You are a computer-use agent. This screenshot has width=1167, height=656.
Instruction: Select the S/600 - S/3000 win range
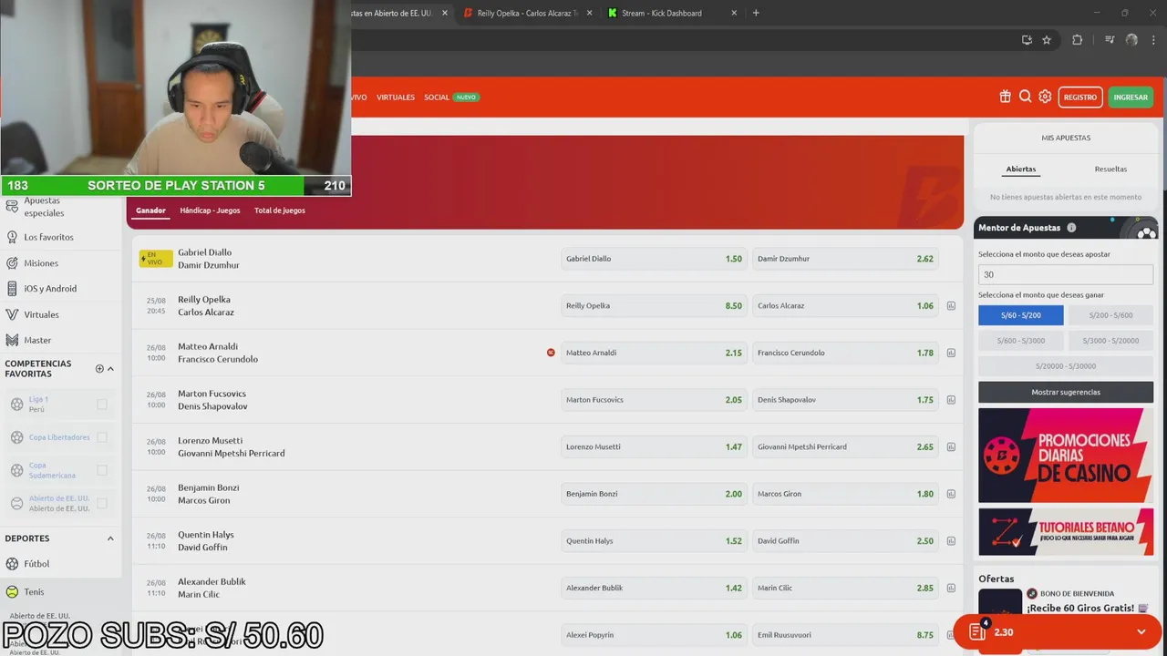pos(1020,341)
